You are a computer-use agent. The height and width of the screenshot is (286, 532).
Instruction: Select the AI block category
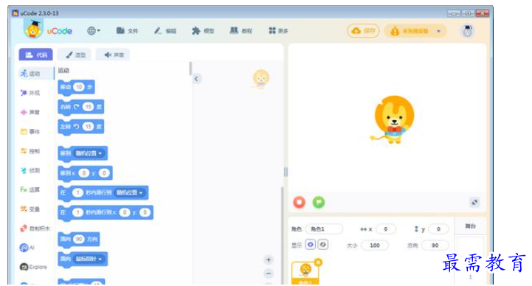tap(27, 248)
